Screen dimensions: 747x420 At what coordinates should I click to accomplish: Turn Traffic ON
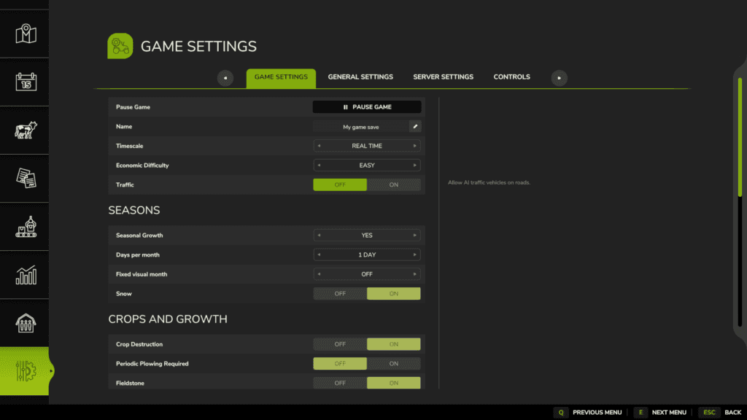[394, 184]
